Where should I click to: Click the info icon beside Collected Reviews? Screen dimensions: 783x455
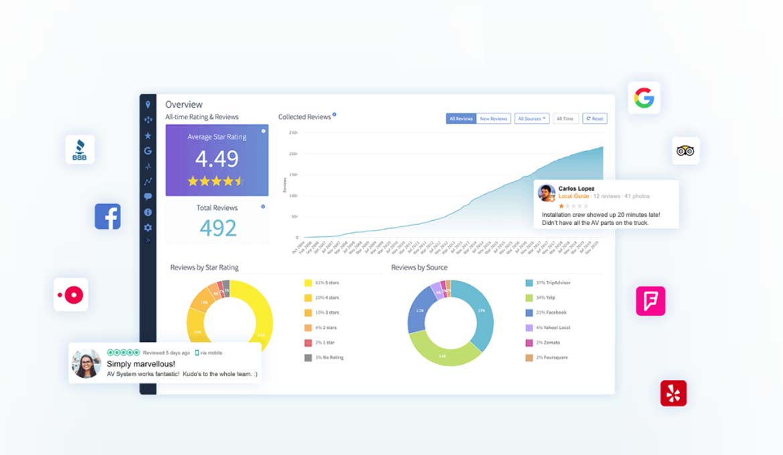pyautogui.click(x=335, y=115)
